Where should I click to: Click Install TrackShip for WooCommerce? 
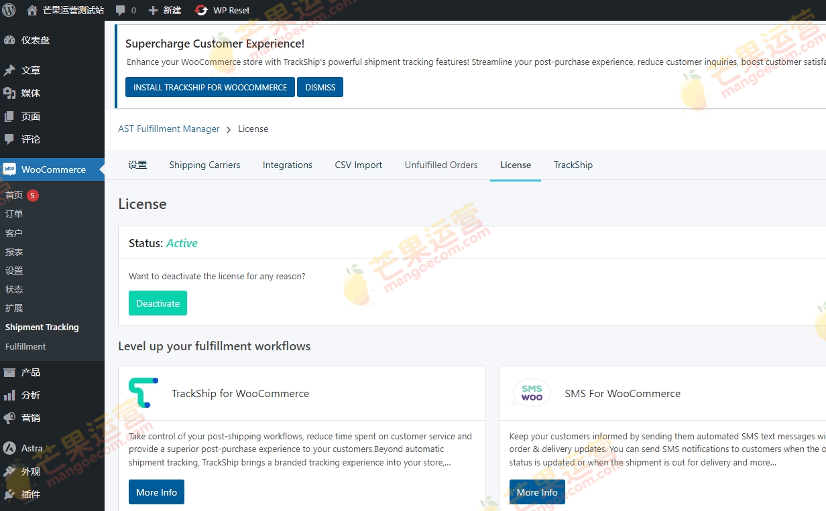click(x=210, y=87)
